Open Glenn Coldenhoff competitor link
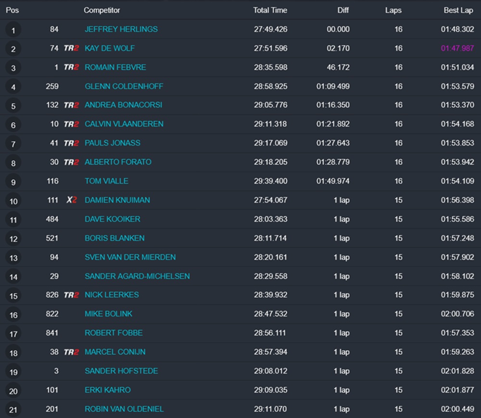 click(x=124, y=86)
